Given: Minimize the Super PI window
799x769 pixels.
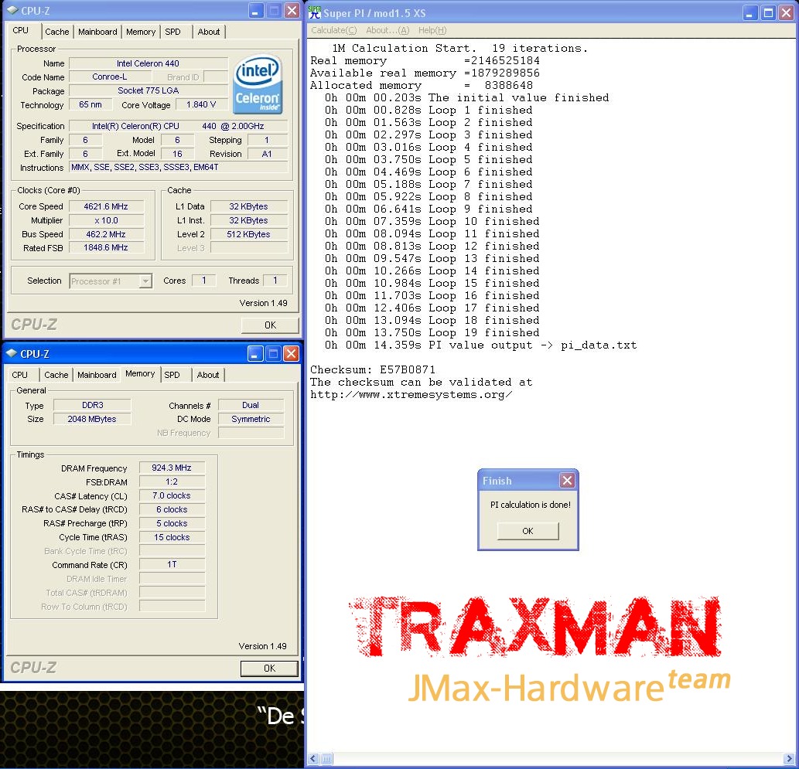Looking at the screenshot, I should [749, 12].
